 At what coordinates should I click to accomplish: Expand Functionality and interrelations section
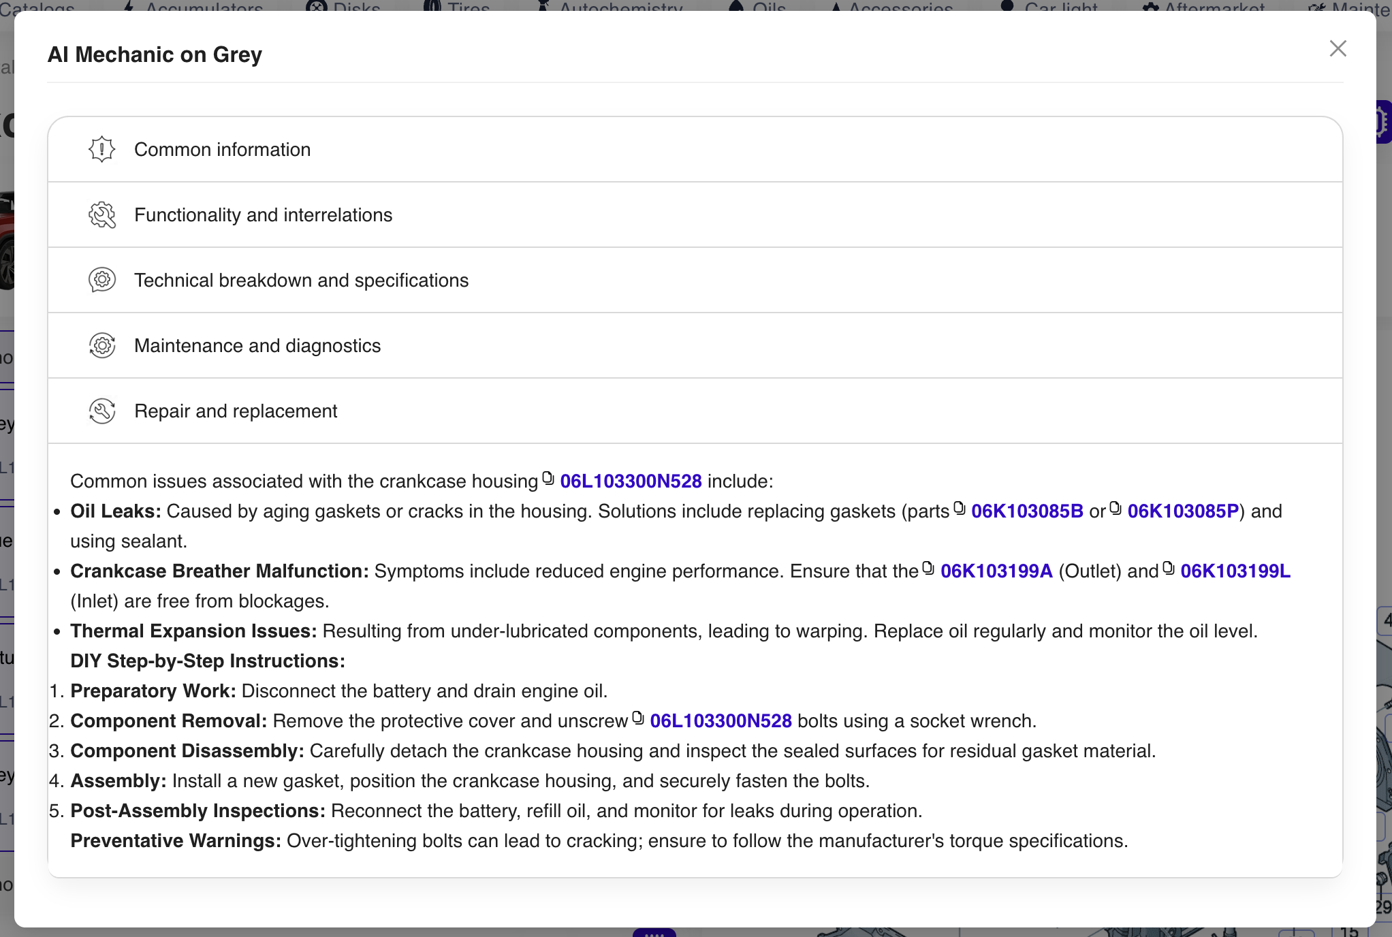point(263,215)
